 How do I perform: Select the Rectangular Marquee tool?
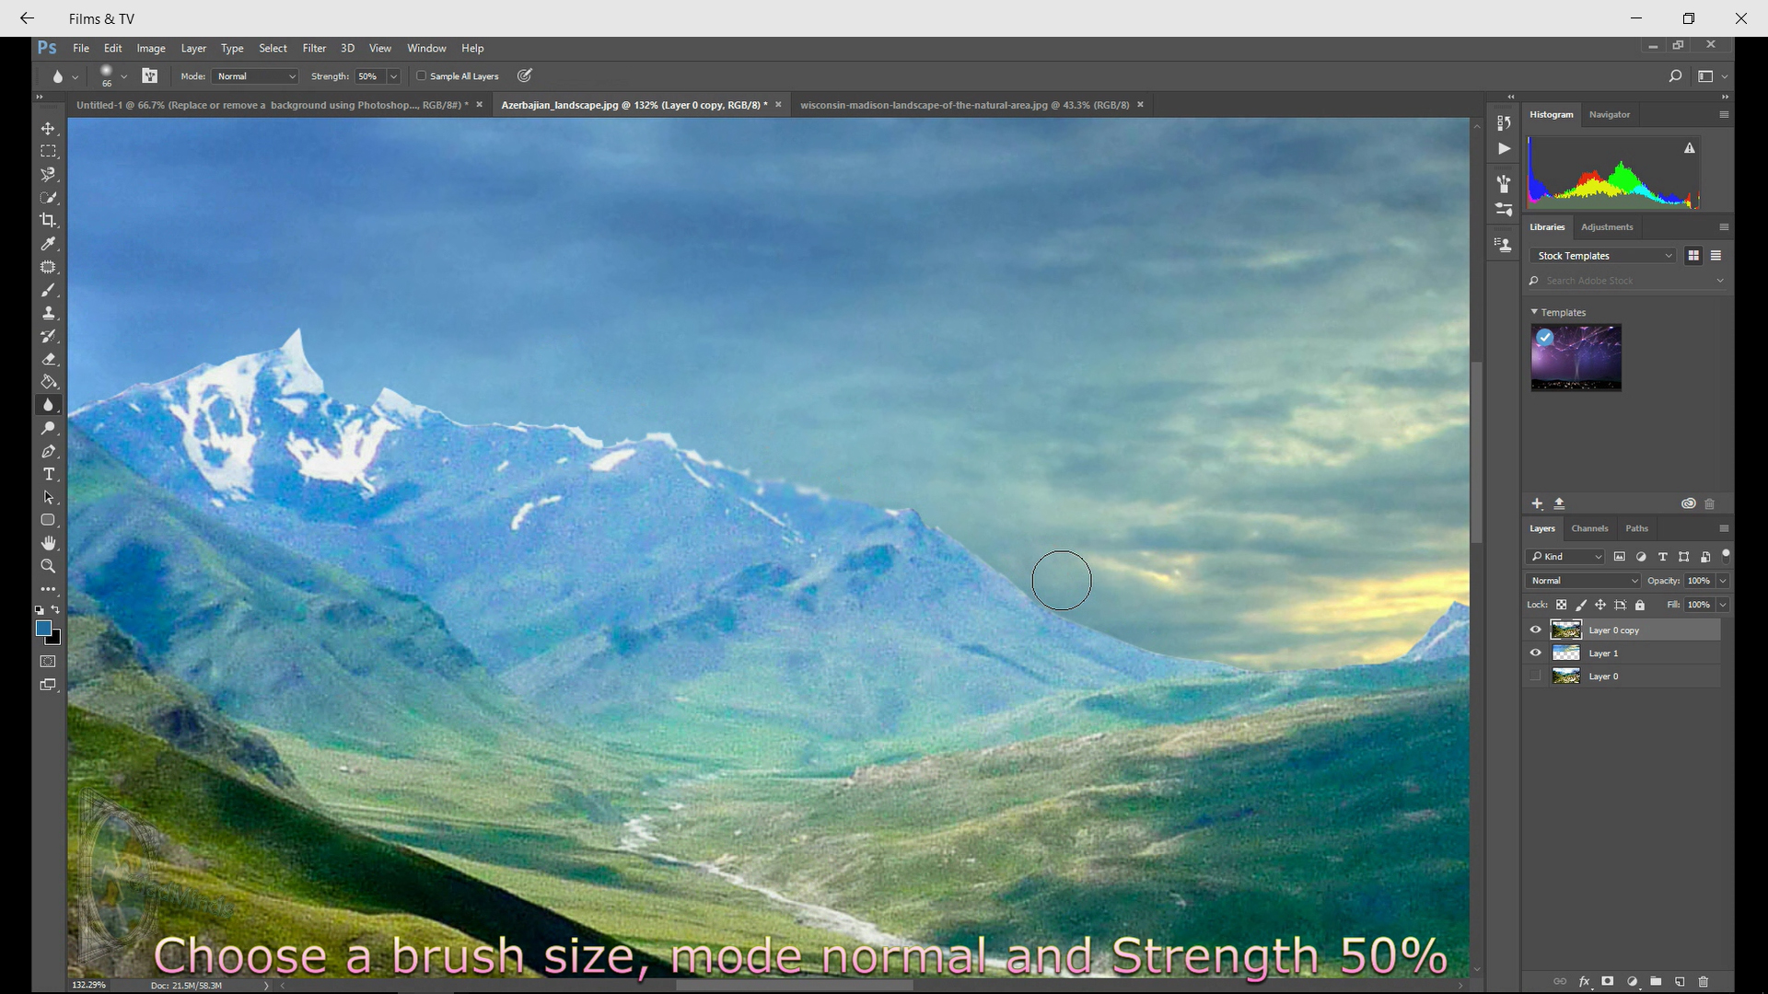click(49, 151)
